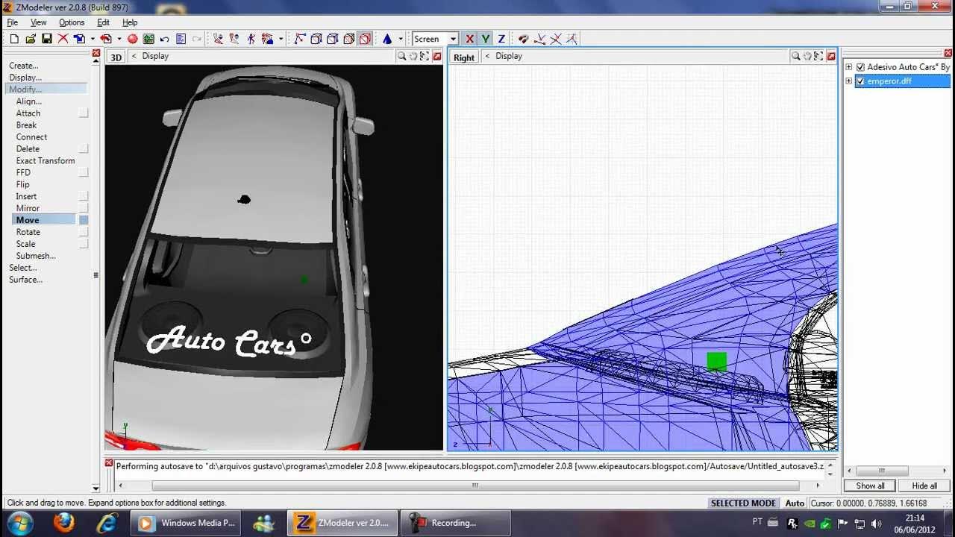The image size is (955, 537).
Task: Maximize Right viewport red icon
Action: click(x=831, y=56)
